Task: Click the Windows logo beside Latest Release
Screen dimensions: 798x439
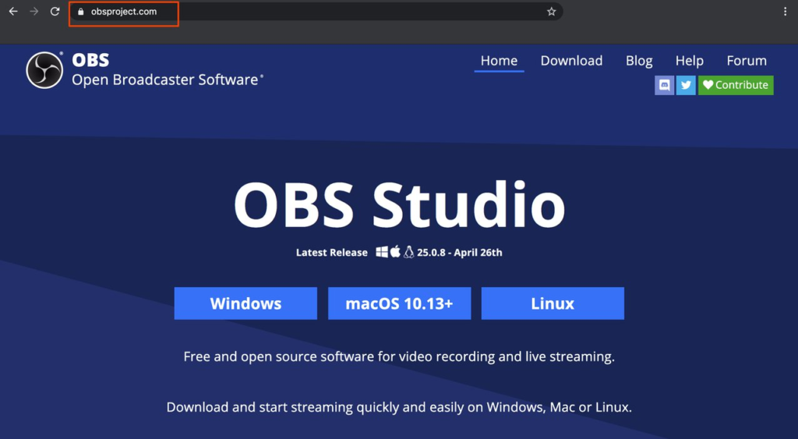Action: [382, 252]
